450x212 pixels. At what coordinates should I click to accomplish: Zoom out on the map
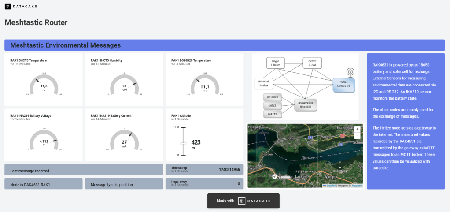(357, 135)
